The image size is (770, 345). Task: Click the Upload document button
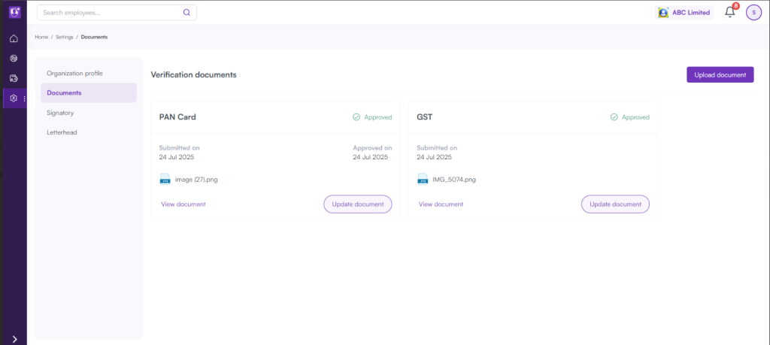click(x=720, y=74)
